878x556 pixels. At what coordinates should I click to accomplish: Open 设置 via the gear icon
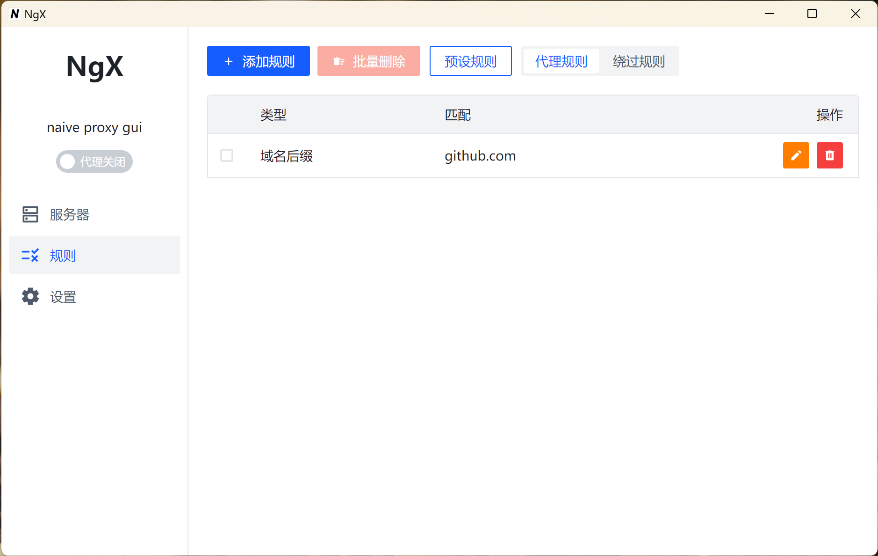click(x=30, y=296)
